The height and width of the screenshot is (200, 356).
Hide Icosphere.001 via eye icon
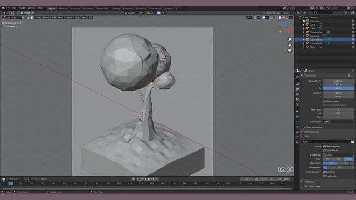click(353, 39)
